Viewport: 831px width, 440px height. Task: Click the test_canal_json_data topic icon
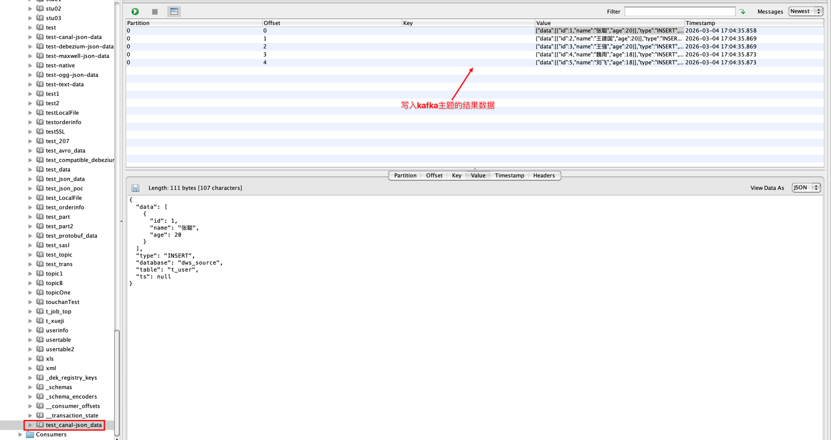(40, 425)
